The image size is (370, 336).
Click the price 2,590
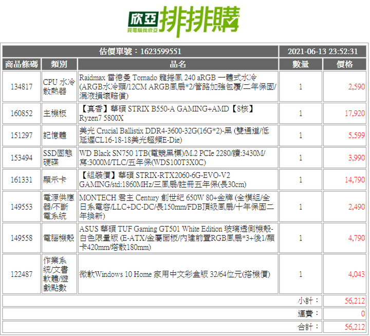click(357, 87)
